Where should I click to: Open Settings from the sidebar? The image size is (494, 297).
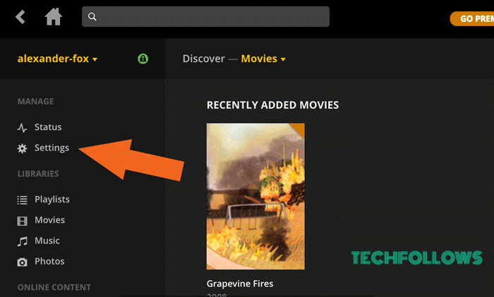[x=52, y=147]
